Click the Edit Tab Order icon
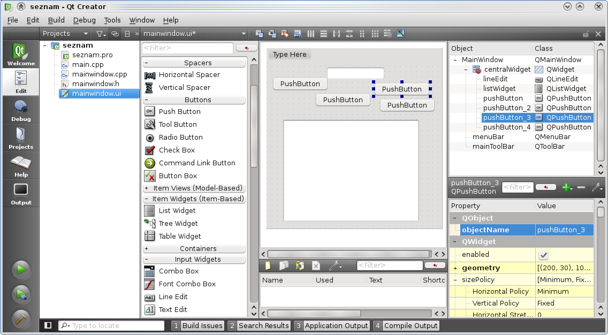The width and height of the screenshot is (608, 335). point(298,34)
